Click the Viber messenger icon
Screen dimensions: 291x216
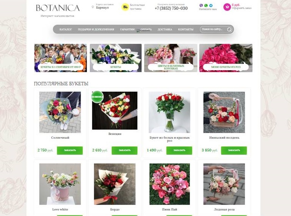point(201,6)
